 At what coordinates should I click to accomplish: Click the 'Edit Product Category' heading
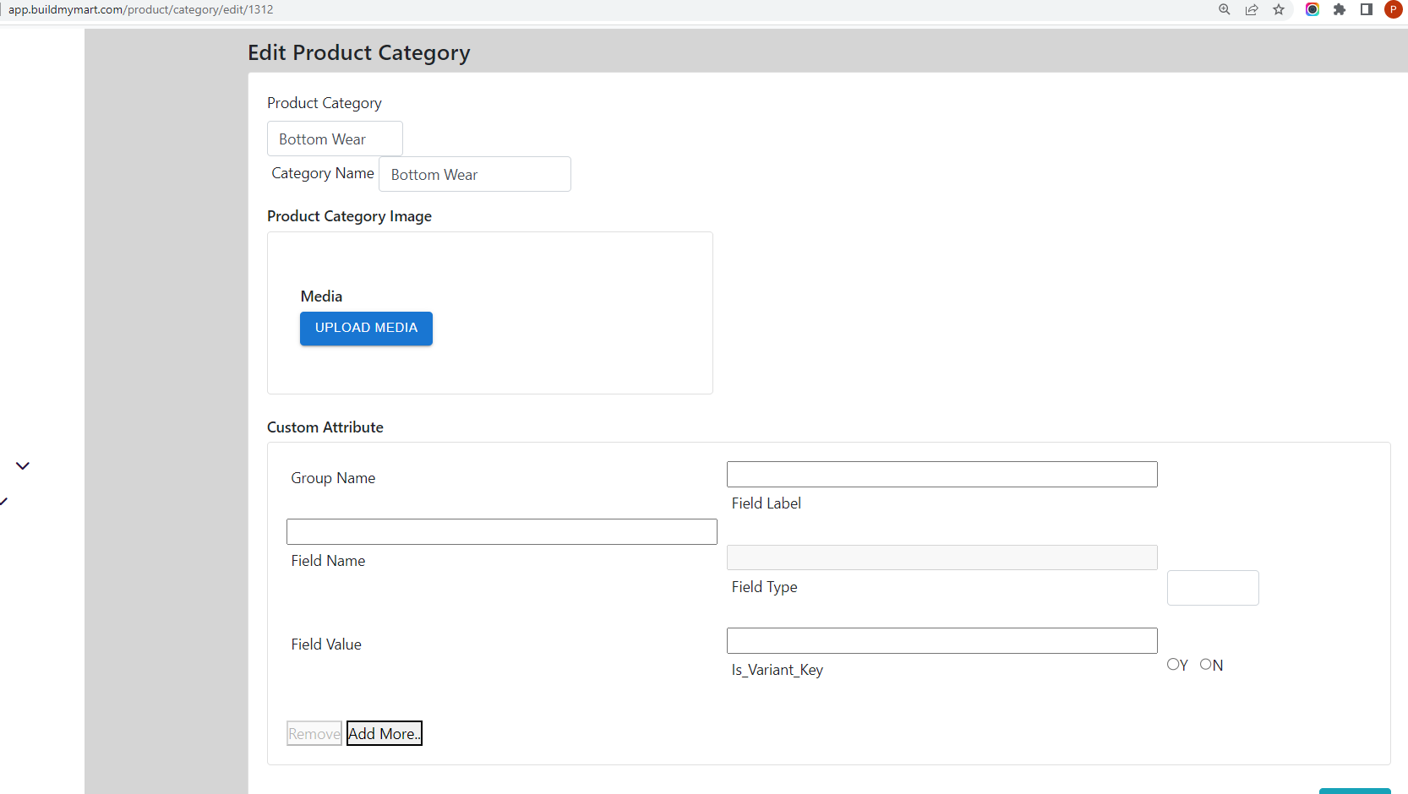click(359, 52)
